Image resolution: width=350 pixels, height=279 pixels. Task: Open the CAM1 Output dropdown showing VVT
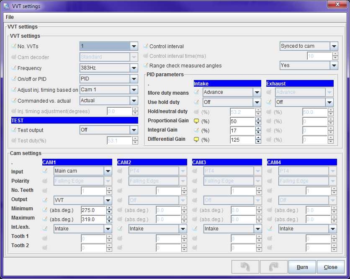tap(108, 200)
